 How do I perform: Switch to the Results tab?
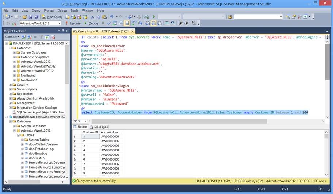(x=80, y=127)
